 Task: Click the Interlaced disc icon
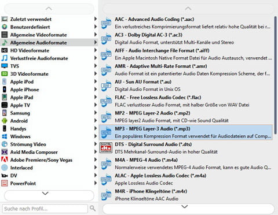click(x=5, y=168)
